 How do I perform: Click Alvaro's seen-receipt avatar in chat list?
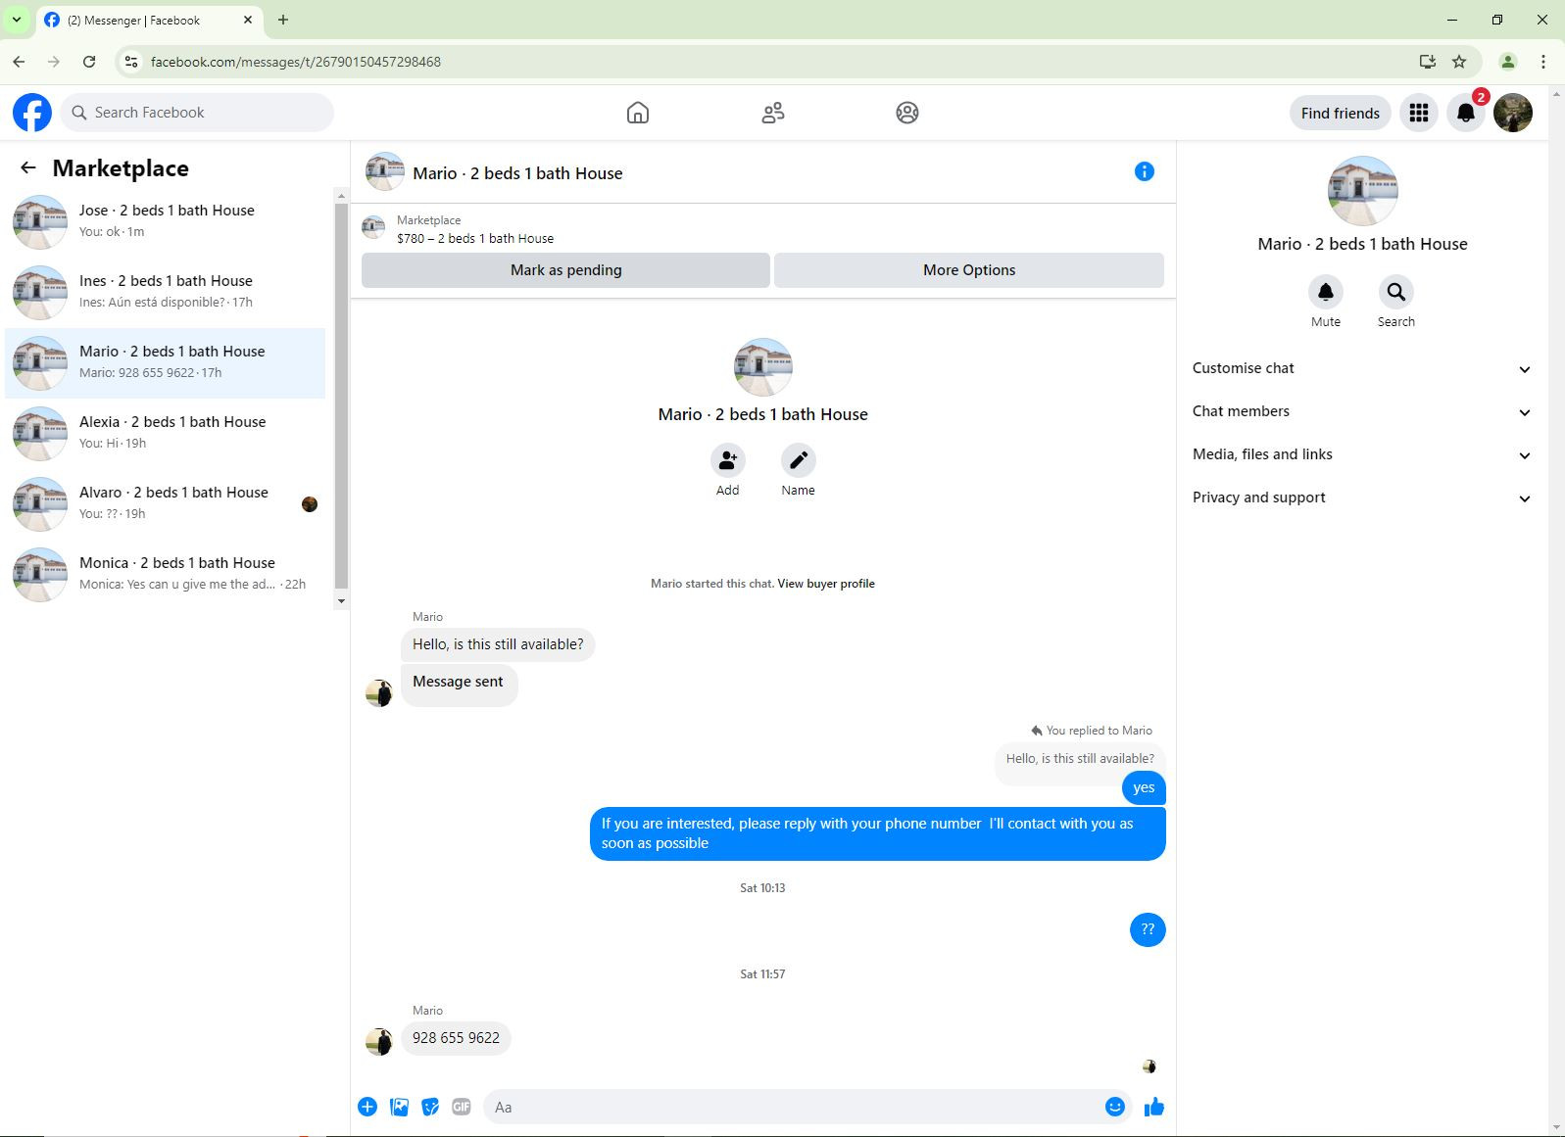point(310,504)
